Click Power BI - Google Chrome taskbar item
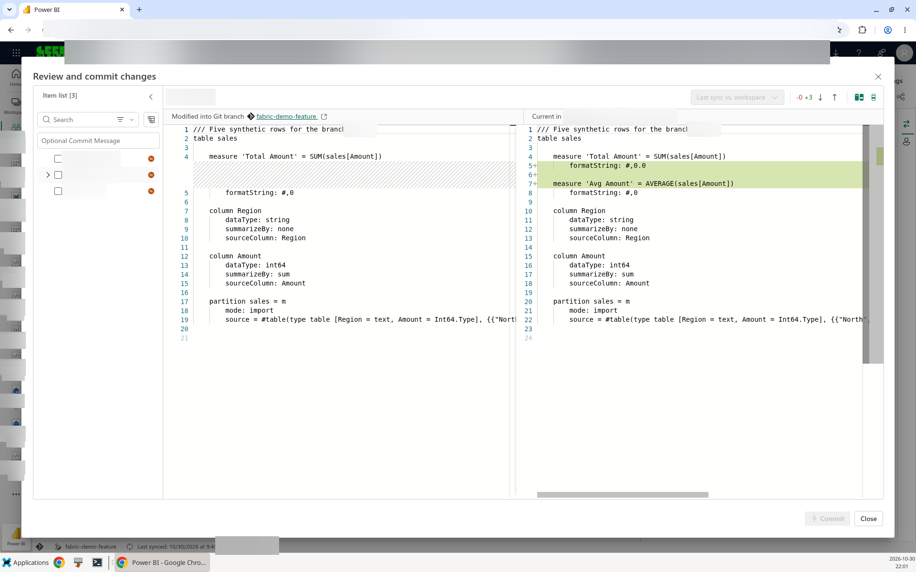Viewport: 916px width, 572px height. (x=162, y=562)
